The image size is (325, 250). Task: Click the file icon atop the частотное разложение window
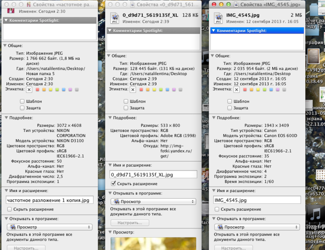(11, 10)
